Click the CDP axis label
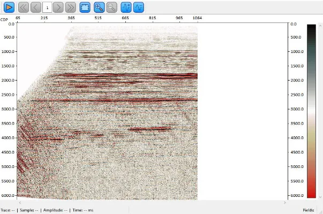 pyautogui.click(x=4, y=20)
